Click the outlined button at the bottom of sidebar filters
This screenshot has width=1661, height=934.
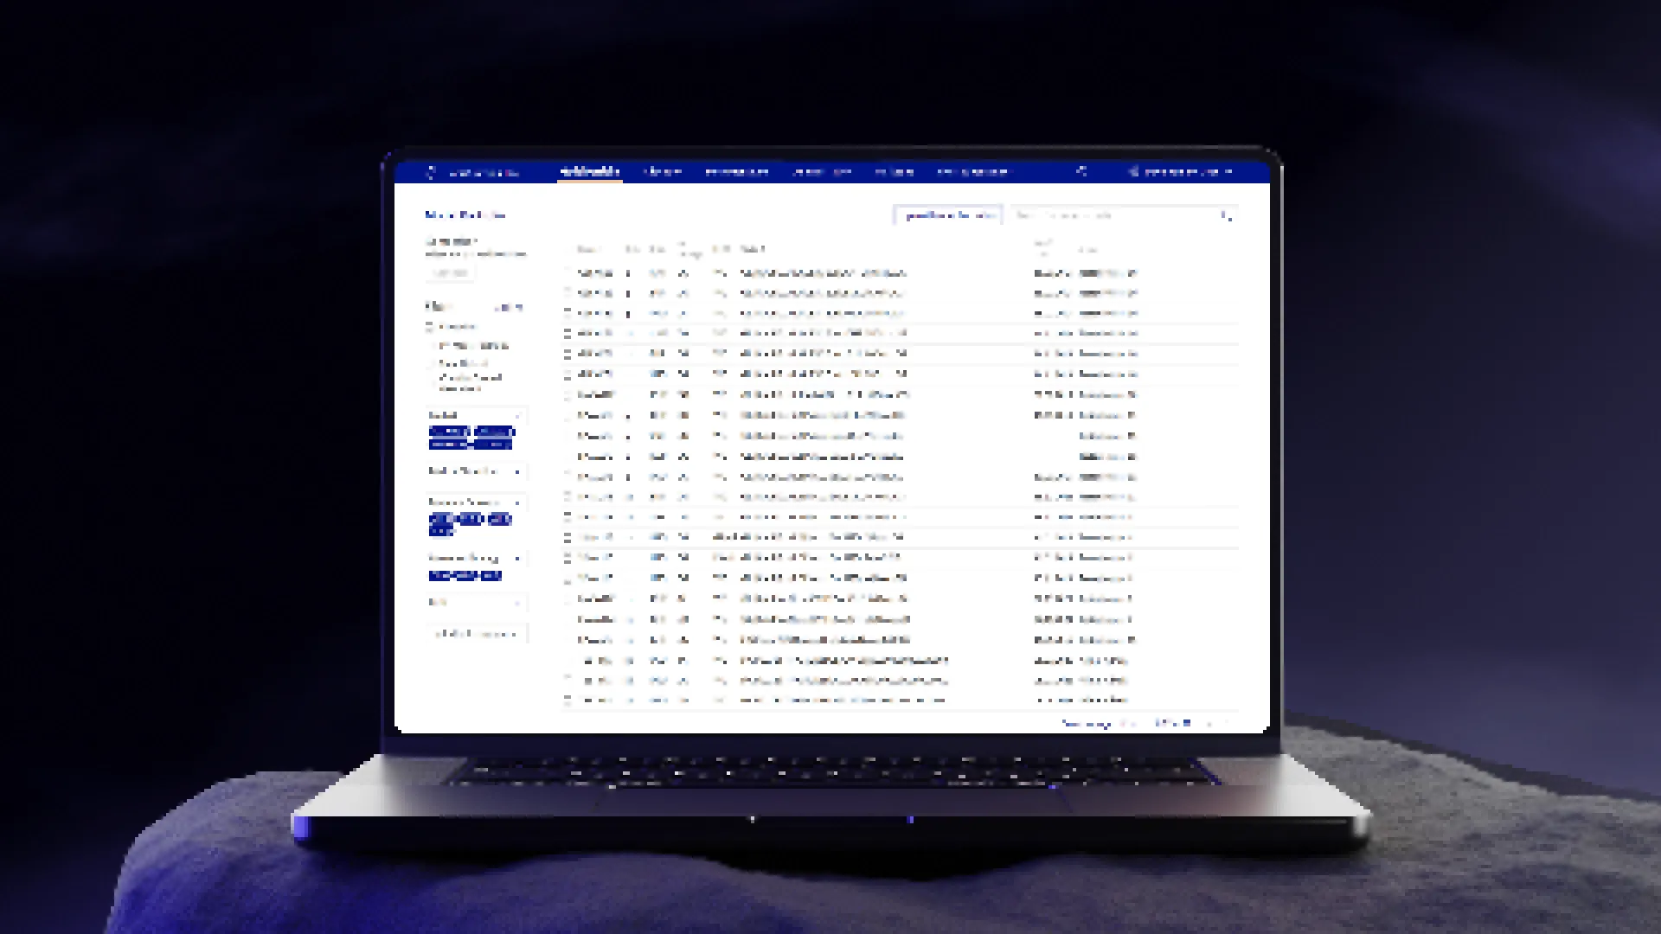click(x=476, y=634)
